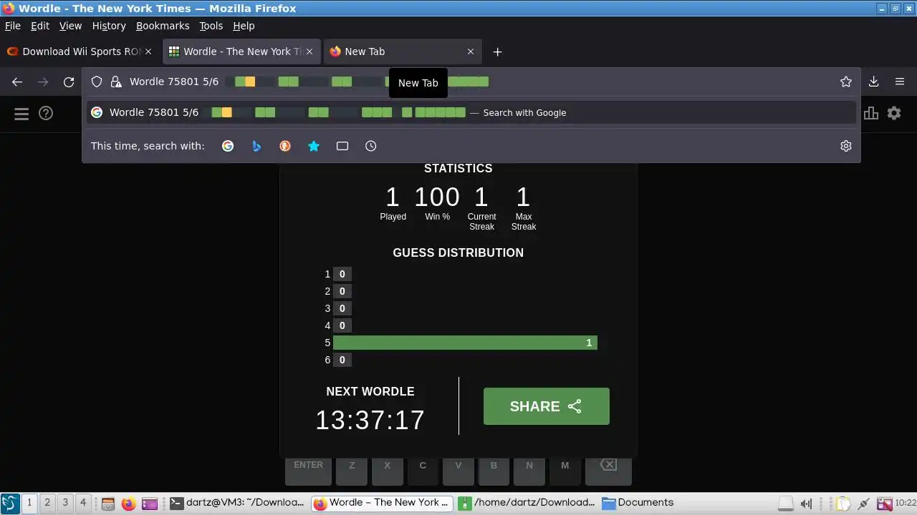Switch to Download Wii Sports ROM tab
917x515 pixels.
80,51
